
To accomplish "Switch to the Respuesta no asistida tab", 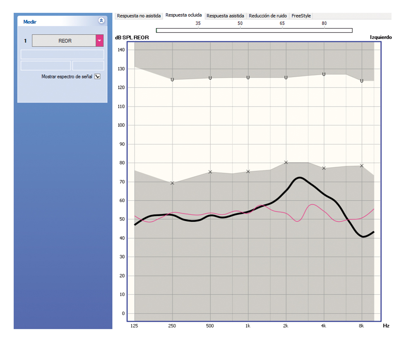I will [x=139, y=16].
